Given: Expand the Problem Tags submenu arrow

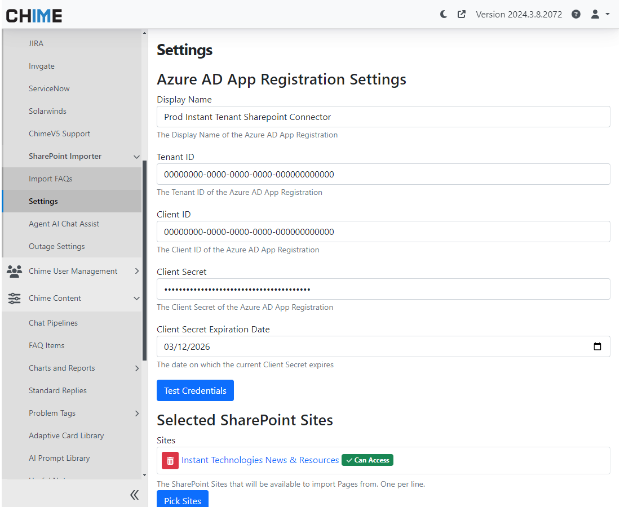Looking at the screenshot, I should (137, 413).
